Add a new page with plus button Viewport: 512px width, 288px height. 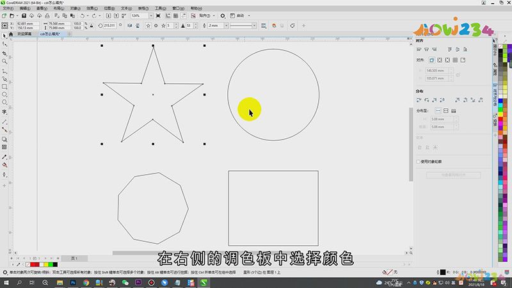coord(58,259)
